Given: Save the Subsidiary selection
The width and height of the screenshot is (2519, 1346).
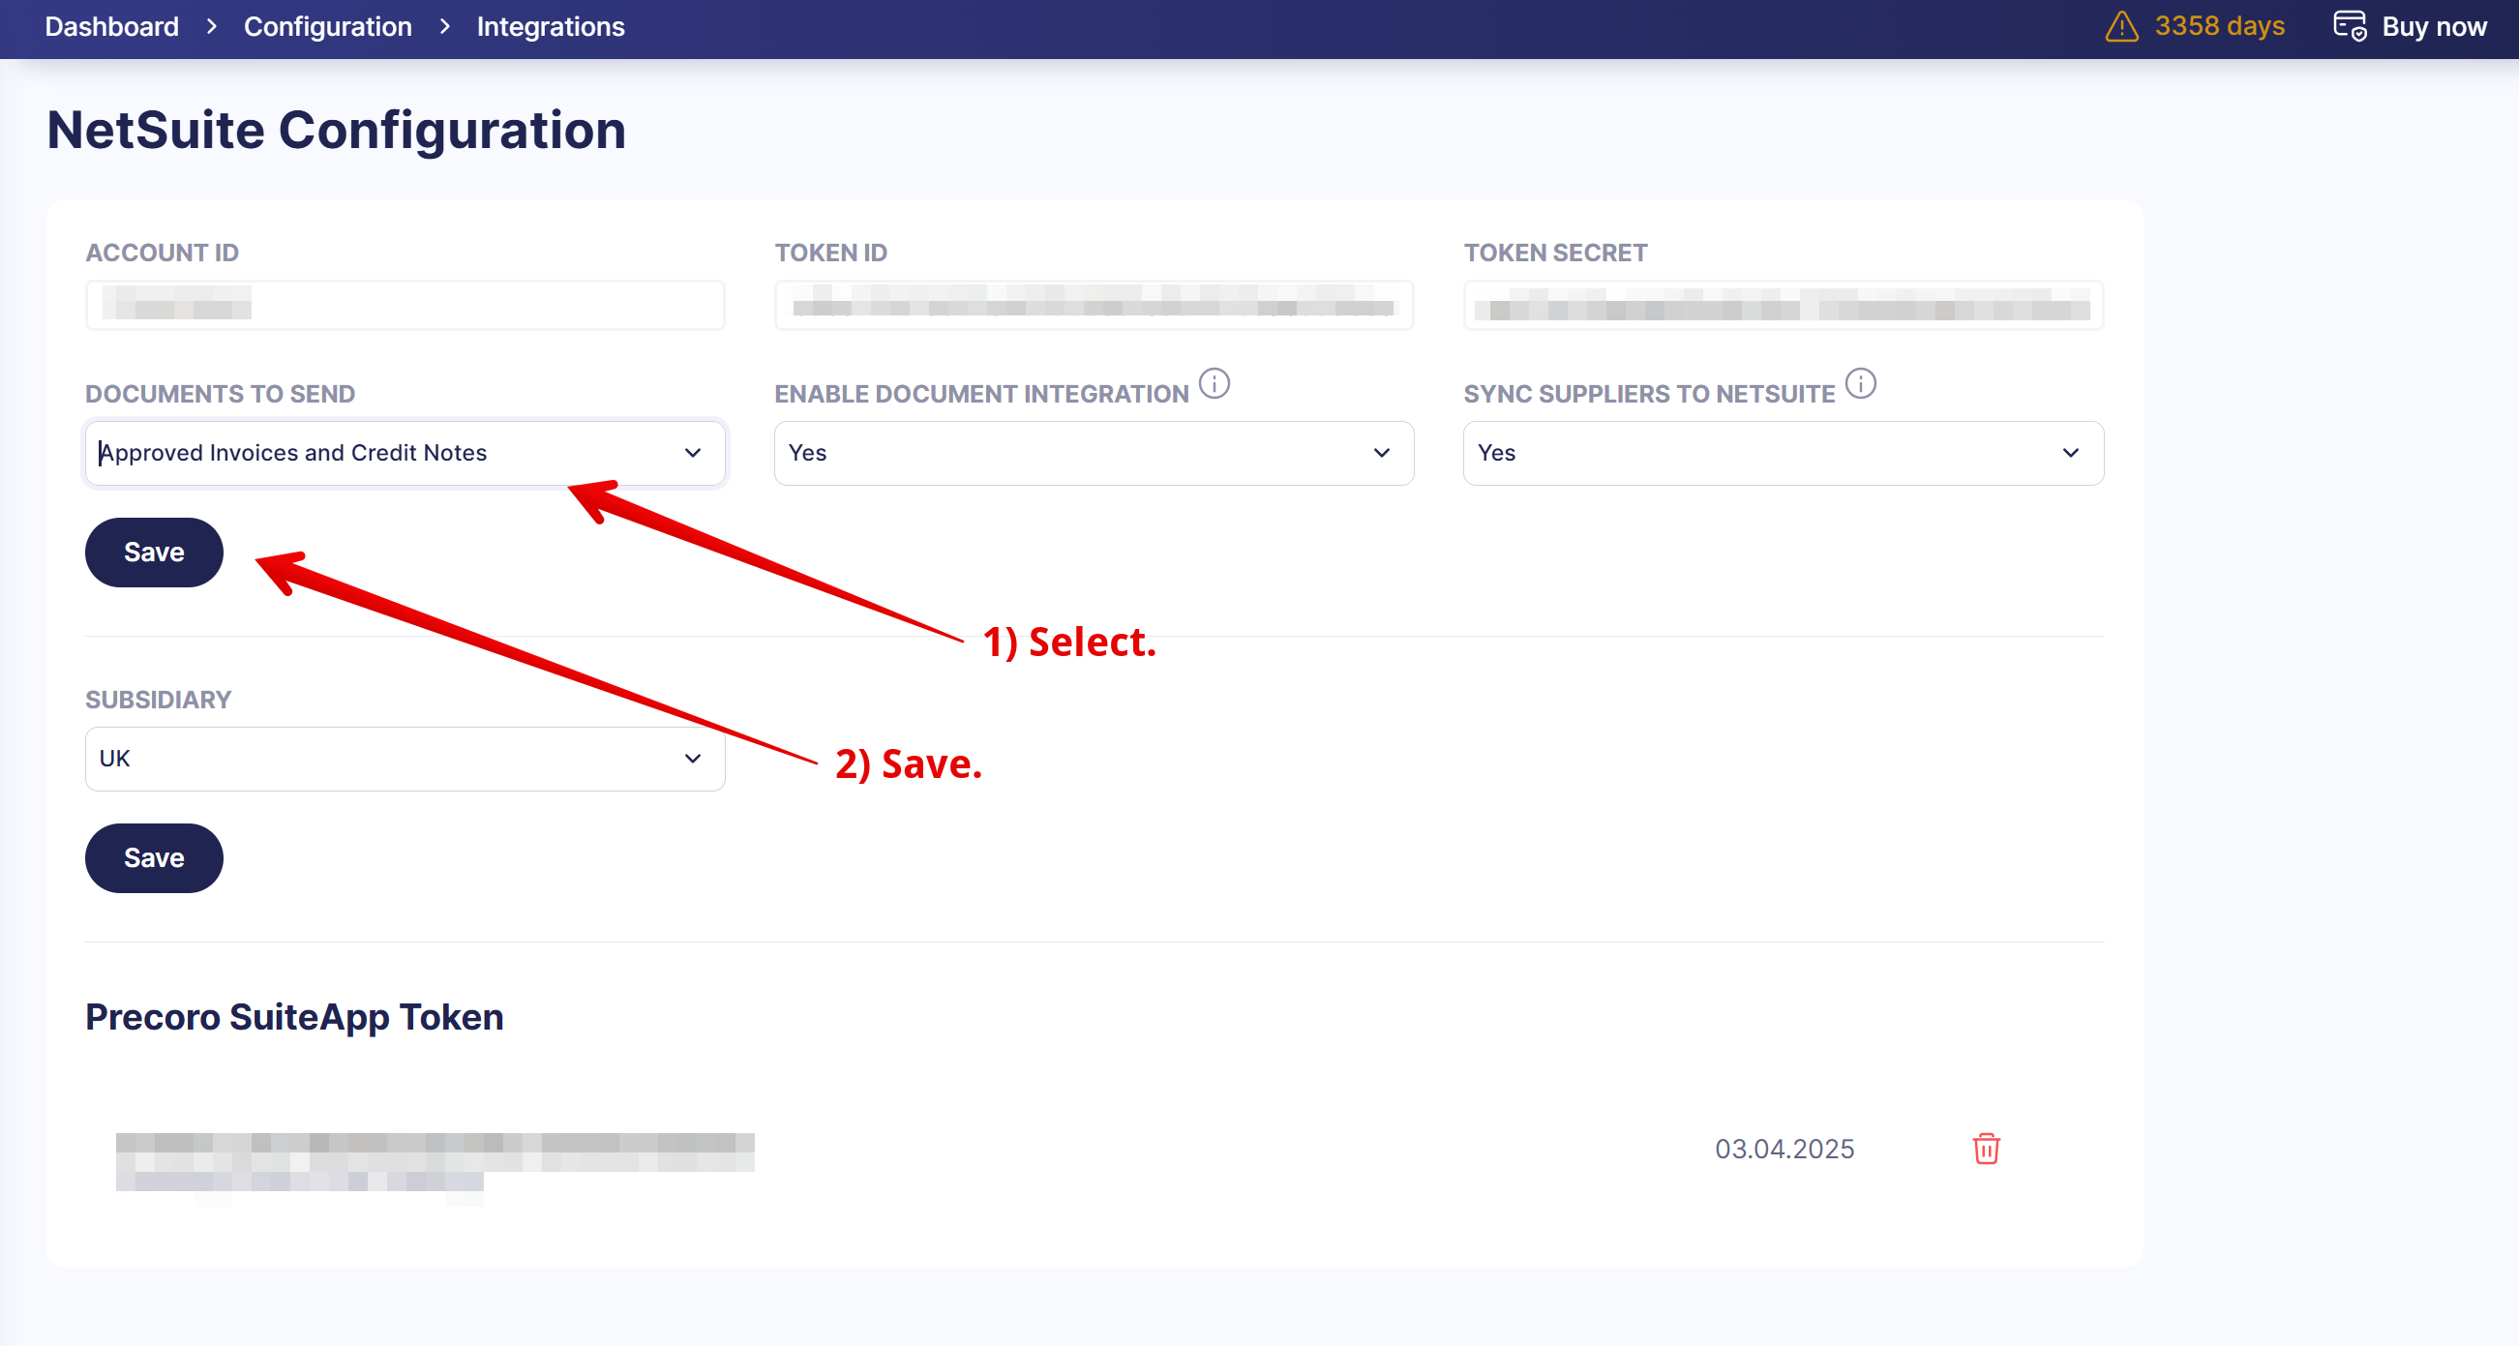Looking at the screenshot, I should pos(154,858).
